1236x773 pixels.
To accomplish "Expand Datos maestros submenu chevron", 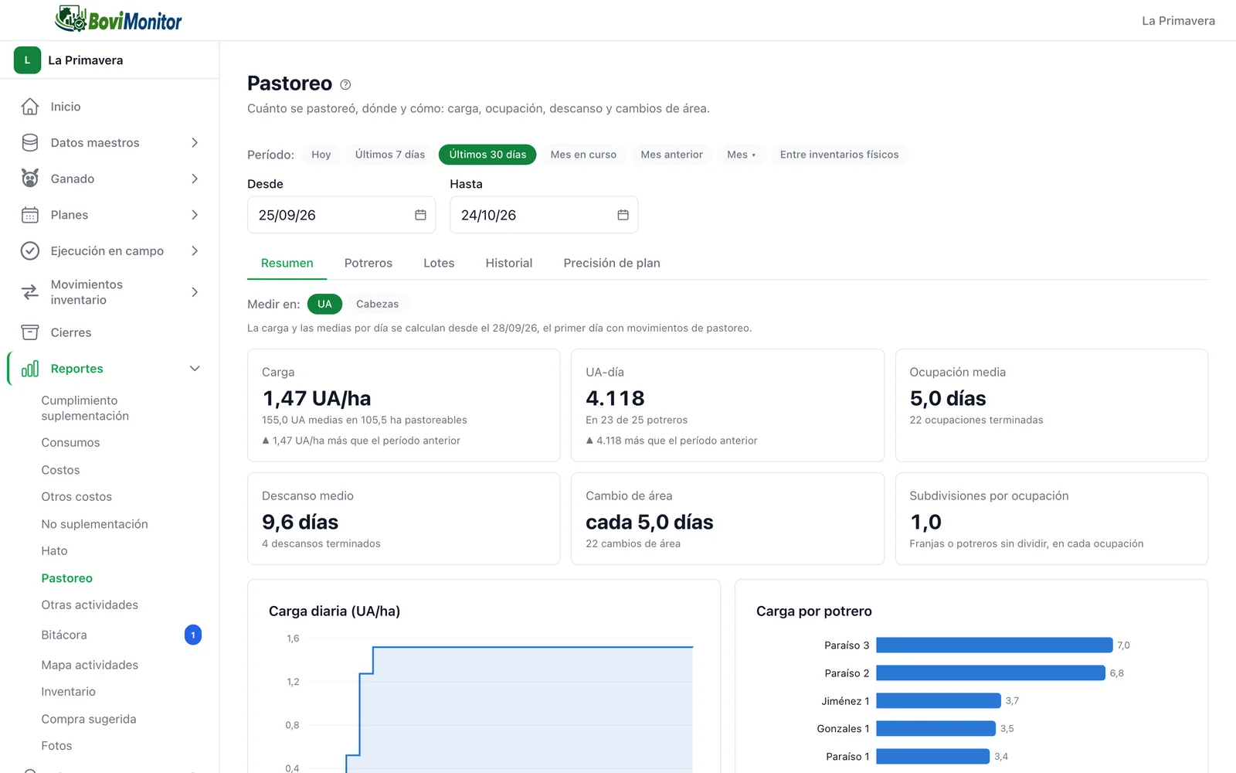I will 195,142.
